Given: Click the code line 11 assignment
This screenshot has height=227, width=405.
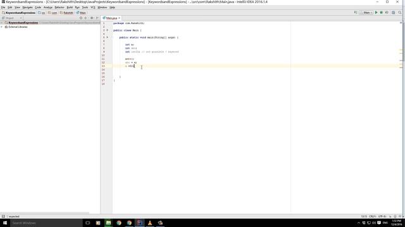Looking at the screenshot, I should [130, 59].
